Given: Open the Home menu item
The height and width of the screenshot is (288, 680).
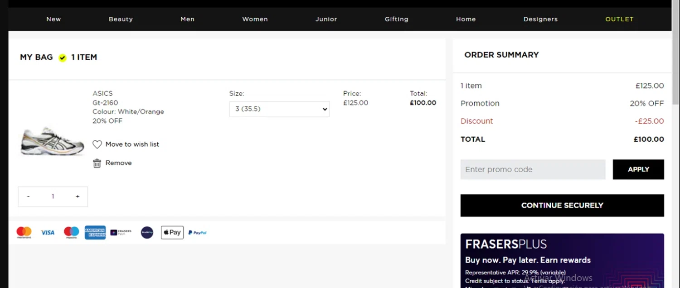Looking at the screenshot, I should point(466,19).
